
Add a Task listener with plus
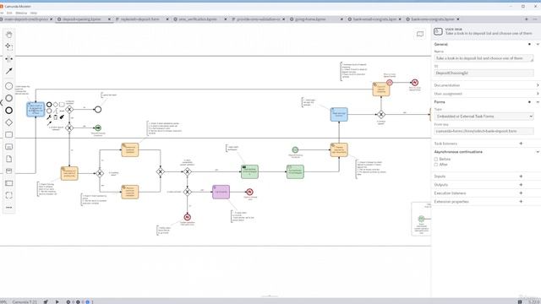(x=521, y=144)
